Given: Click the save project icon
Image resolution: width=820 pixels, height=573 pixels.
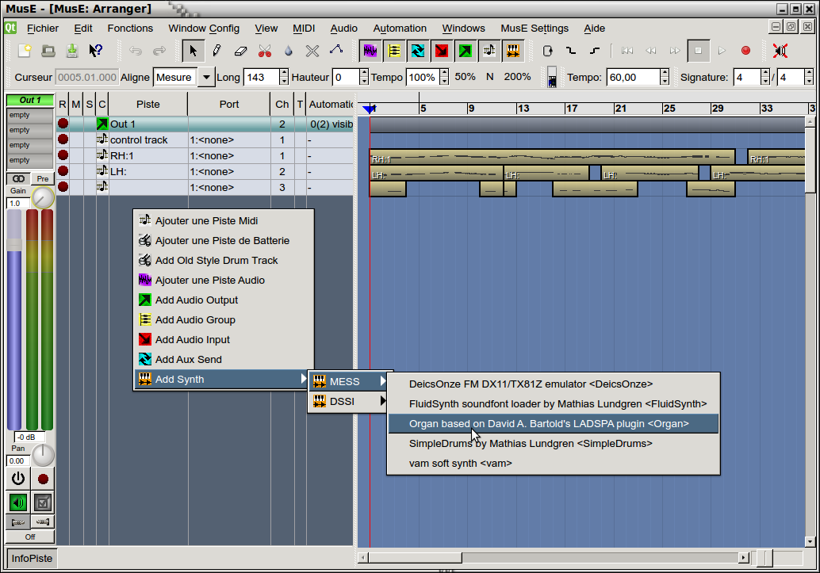Looking at the screenshot, I should [72, 51].
